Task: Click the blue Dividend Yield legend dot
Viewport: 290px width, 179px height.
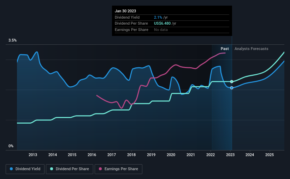Action: pos(11,169)
